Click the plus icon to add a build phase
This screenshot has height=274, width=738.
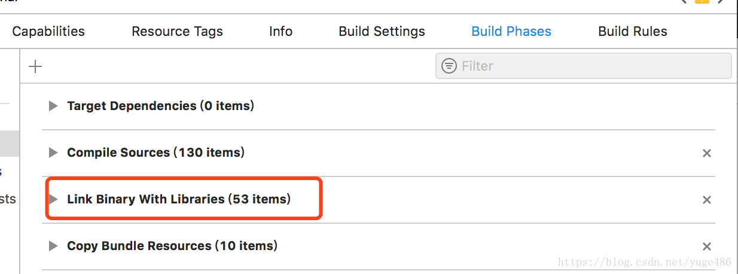point(35,66)
